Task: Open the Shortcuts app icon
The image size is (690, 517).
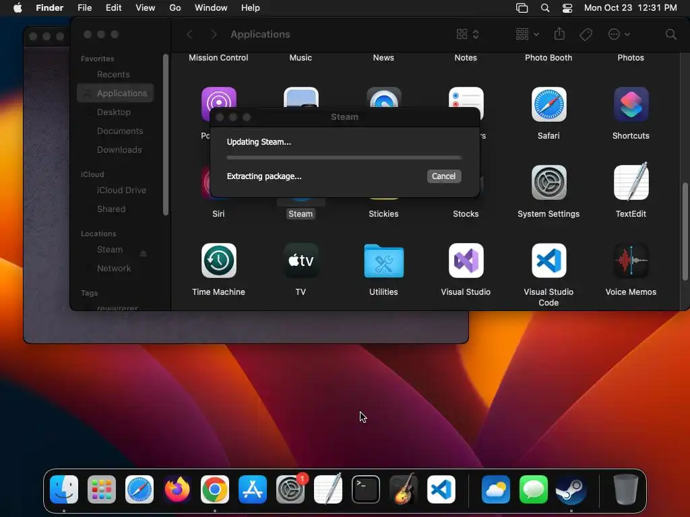Action: 631,104
